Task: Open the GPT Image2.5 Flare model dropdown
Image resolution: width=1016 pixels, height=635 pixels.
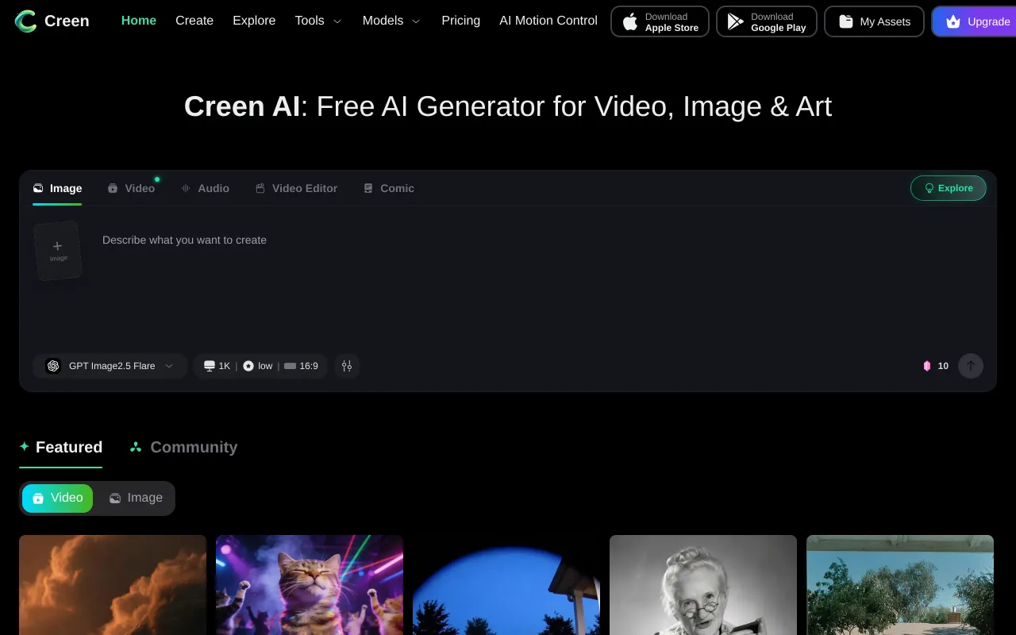Action: (x=110, y=366)
